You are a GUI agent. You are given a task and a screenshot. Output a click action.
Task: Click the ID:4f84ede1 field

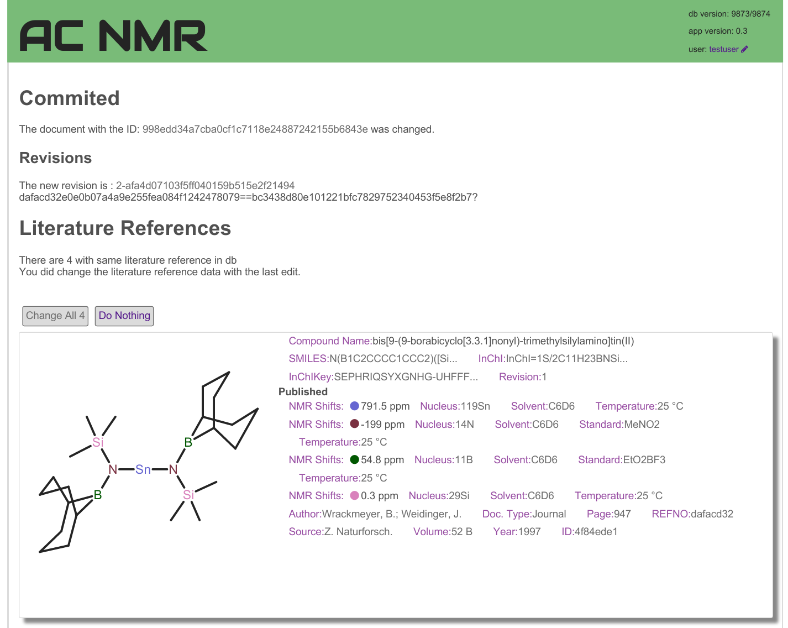(x=590, y=532)
